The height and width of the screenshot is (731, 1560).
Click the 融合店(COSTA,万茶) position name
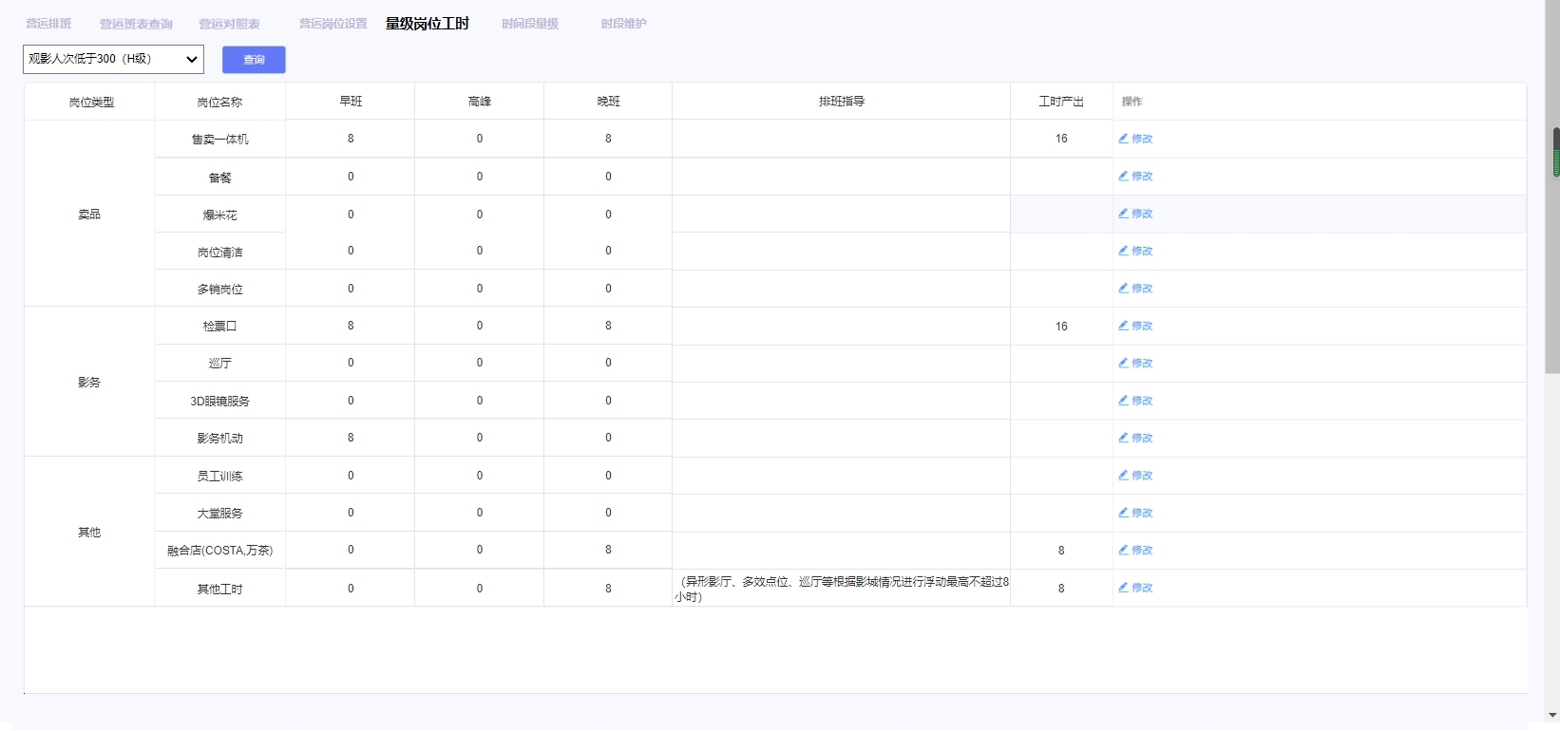coord(219,550)
